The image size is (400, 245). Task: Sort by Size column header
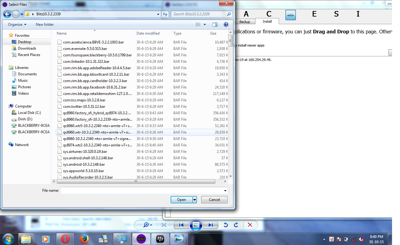218,33
